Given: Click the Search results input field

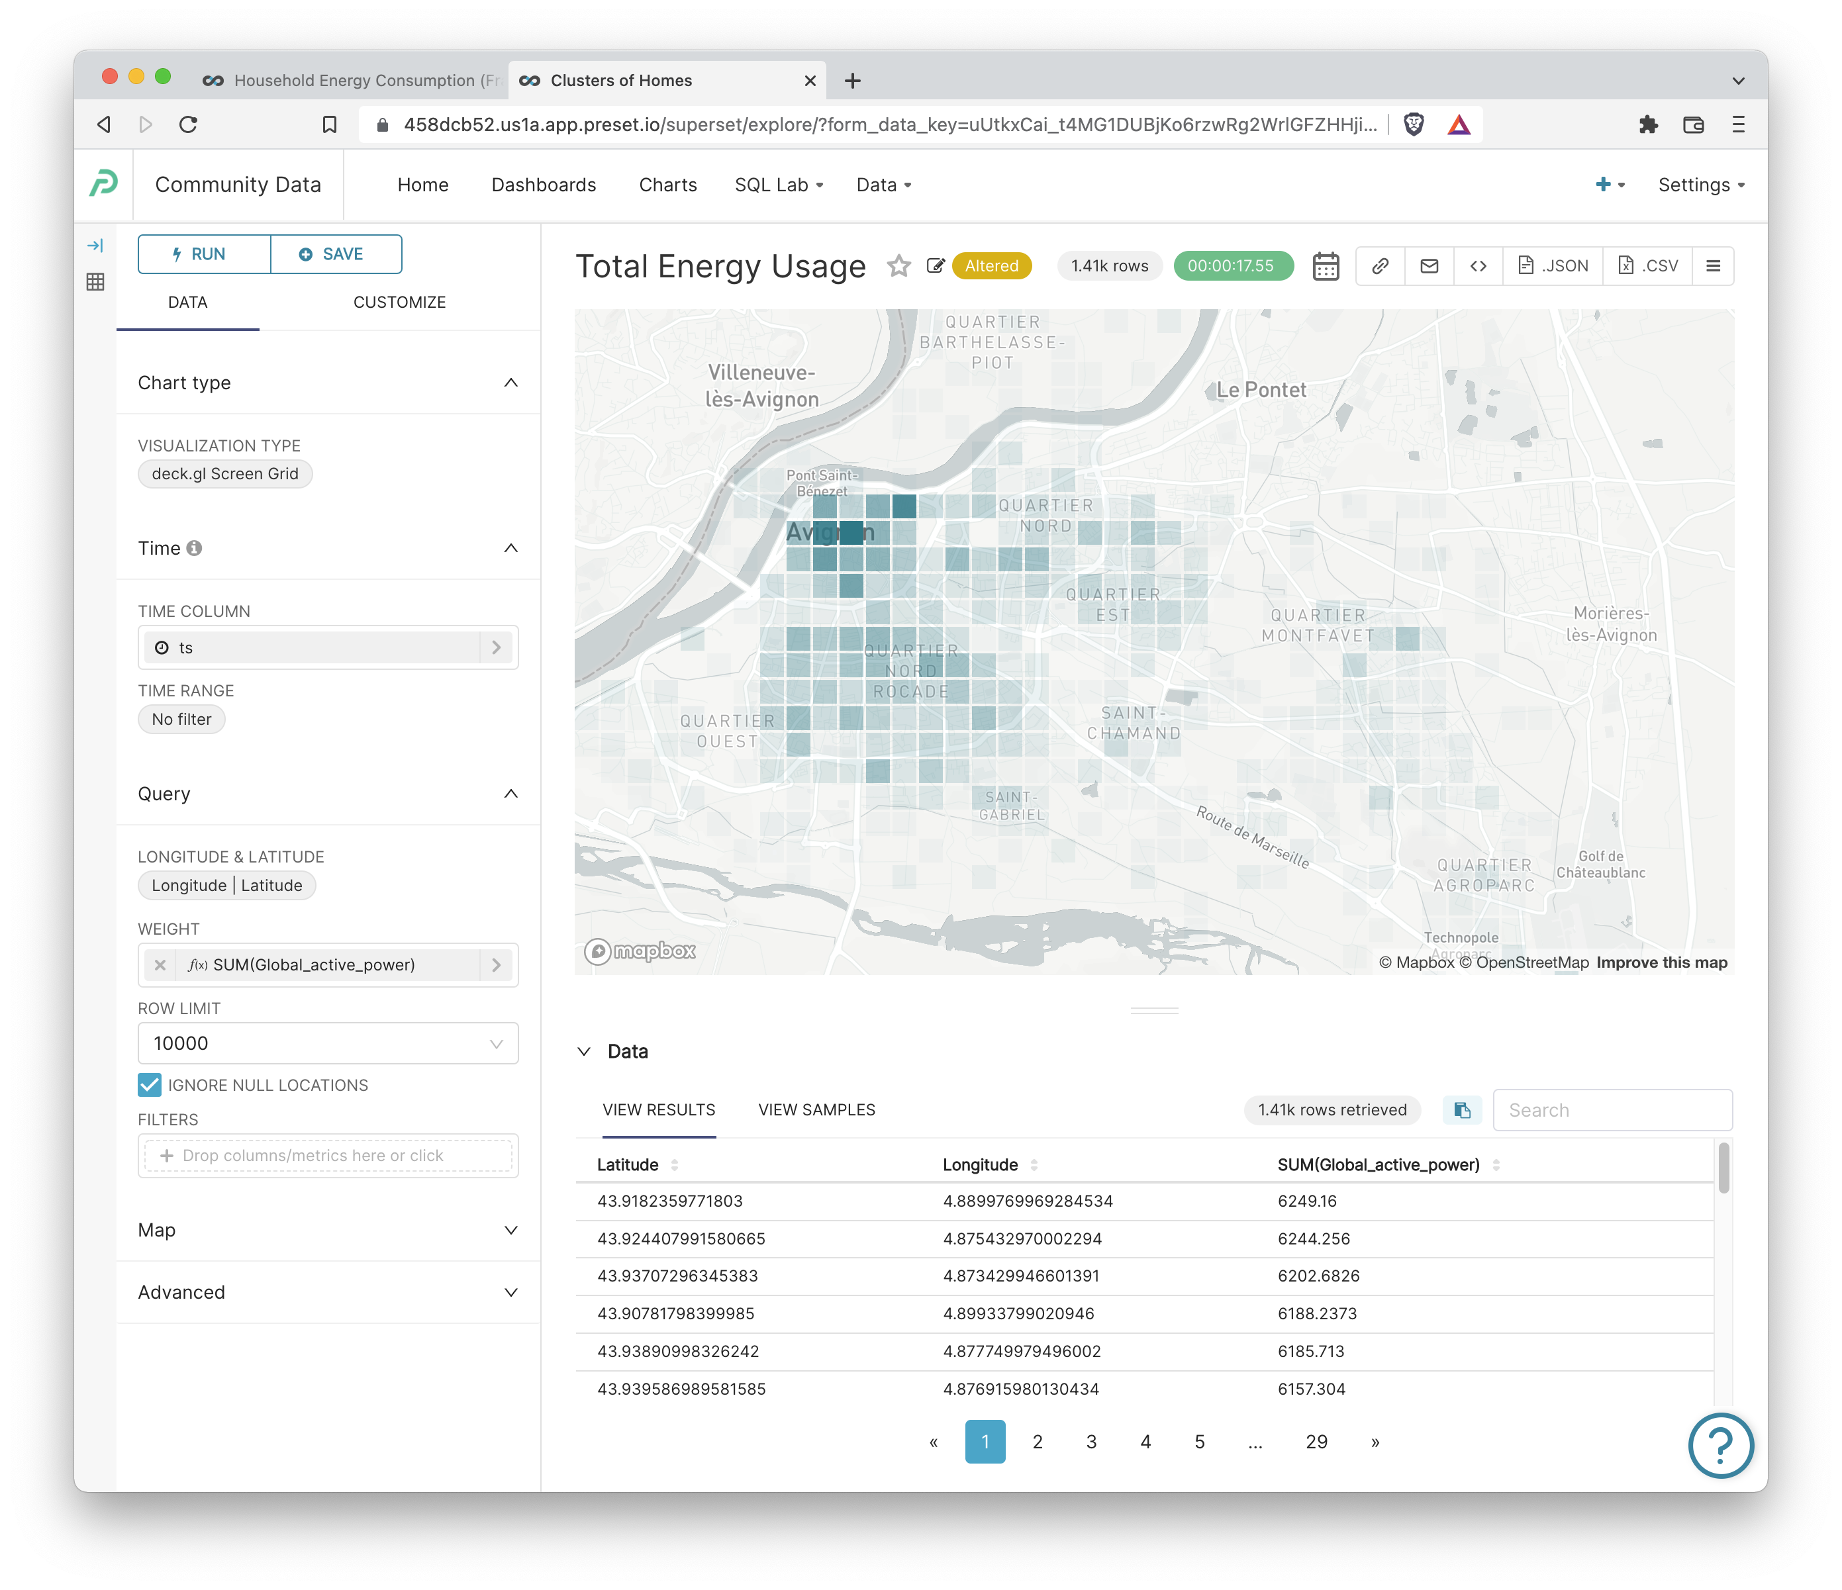Looking at the screenshot, I should (1610, 1107).
